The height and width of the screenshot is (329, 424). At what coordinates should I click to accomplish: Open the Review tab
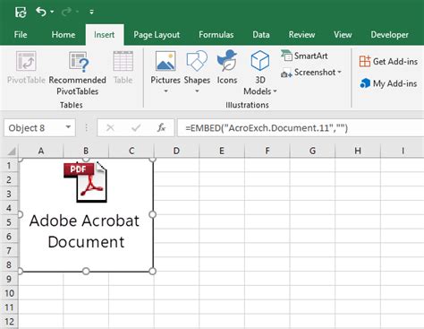click(301, 35)
